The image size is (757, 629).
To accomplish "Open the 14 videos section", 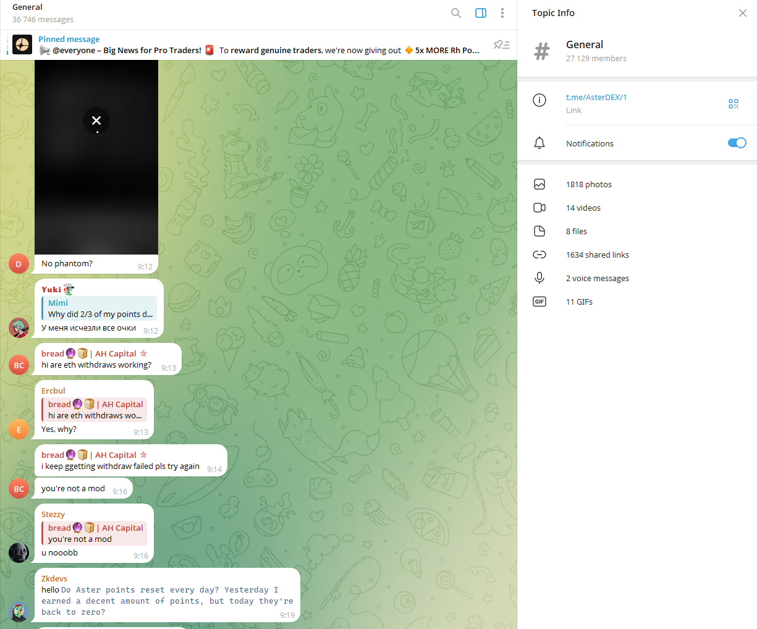I will point(583,208).
